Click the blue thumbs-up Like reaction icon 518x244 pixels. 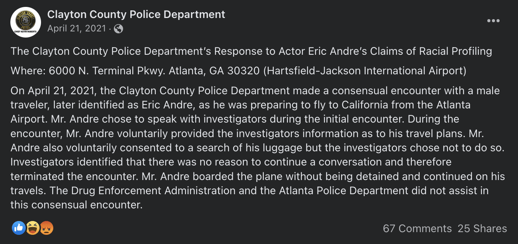click(x=18, y=228)
